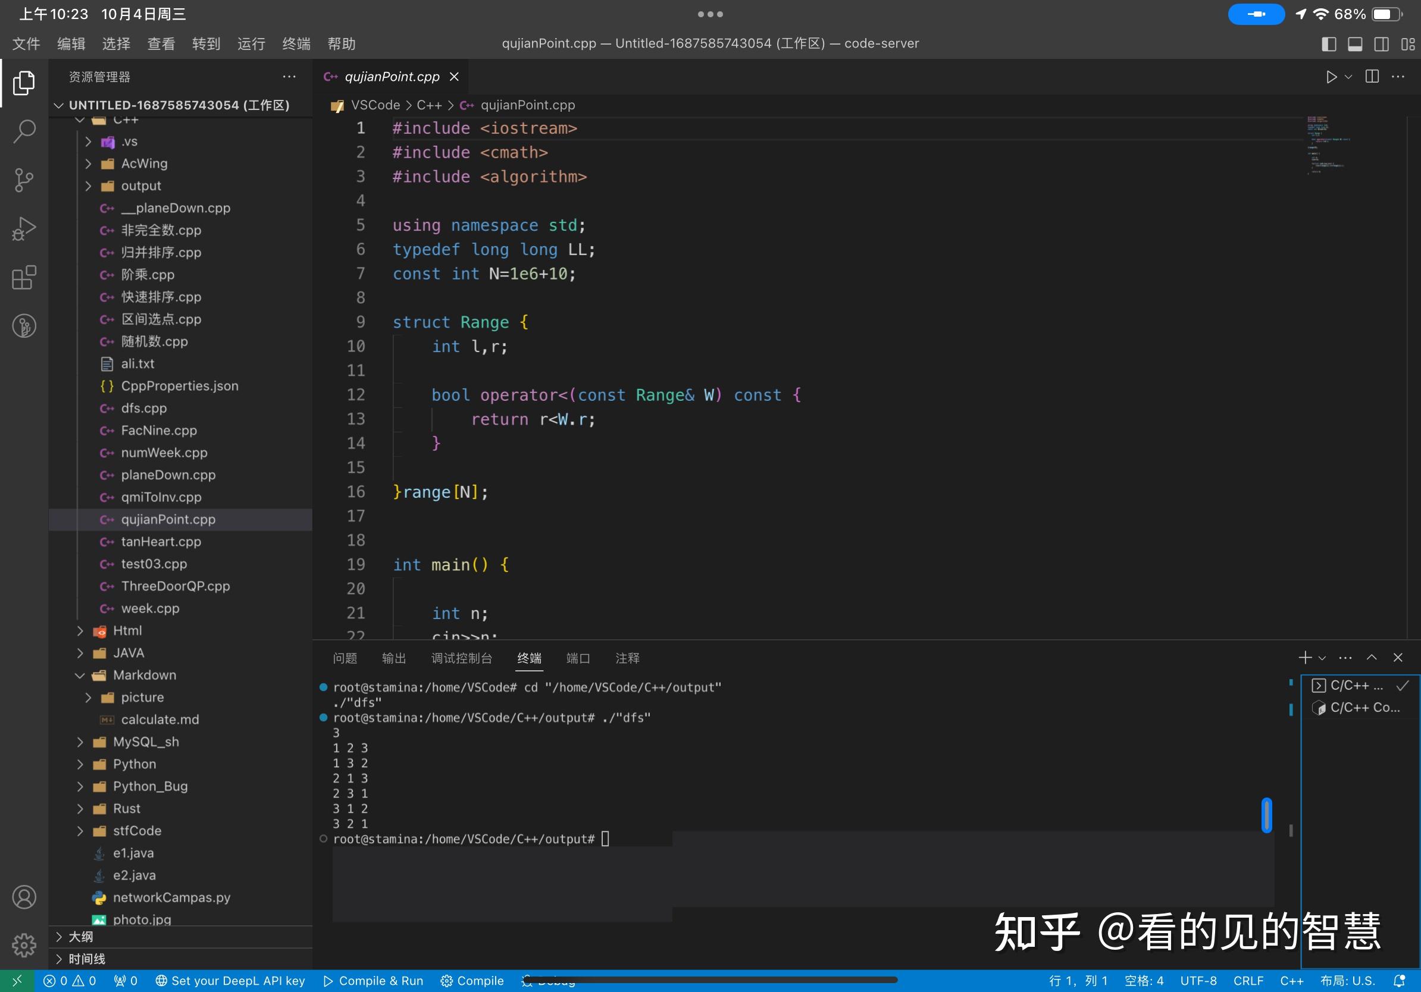Toggle the bottom panel layout button

[1355, 44]
